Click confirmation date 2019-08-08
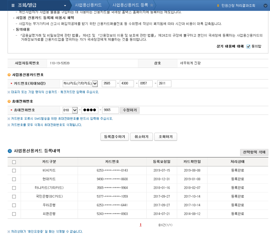Image resolution: width=270 pixels, height=244 pixels. 192,170
